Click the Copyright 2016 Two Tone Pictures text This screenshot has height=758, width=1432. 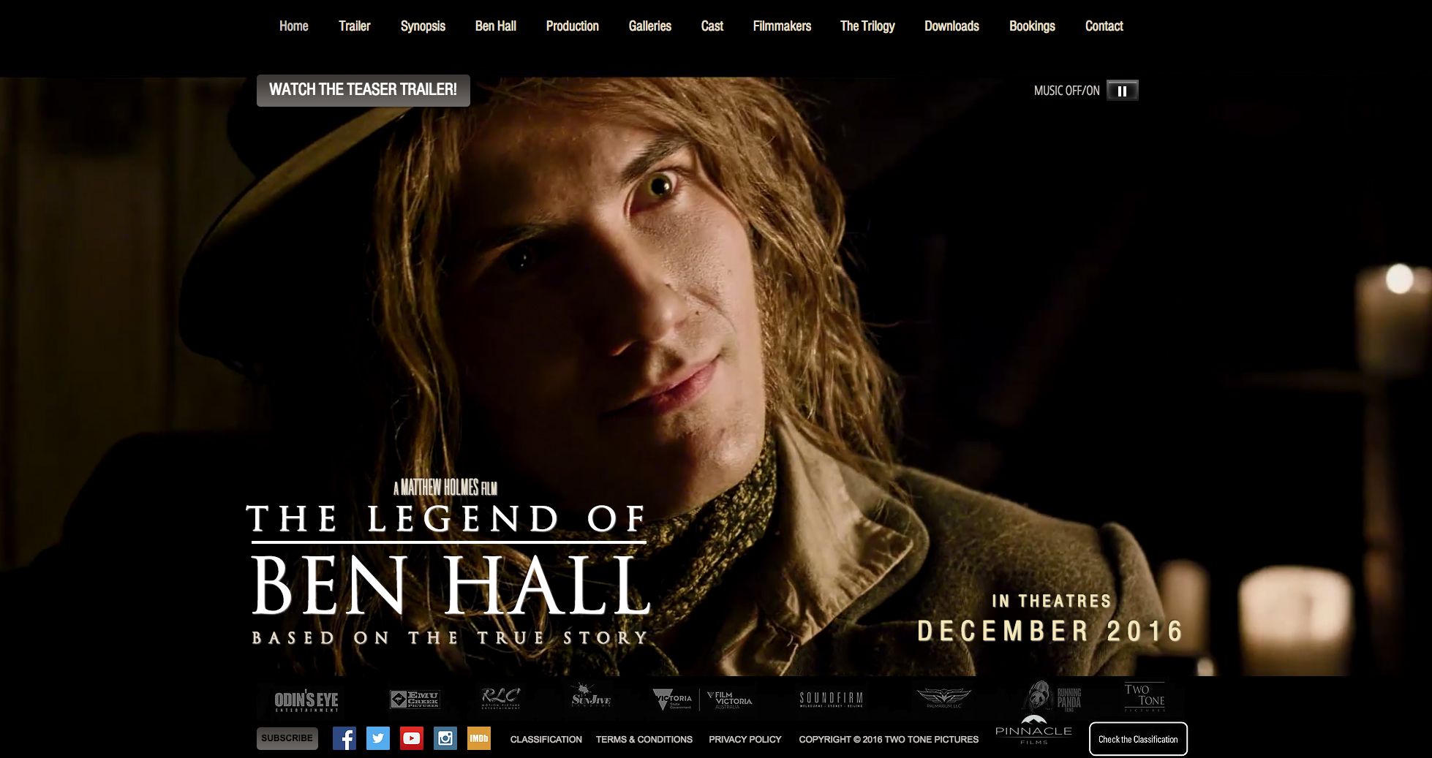tap(889, 740)
